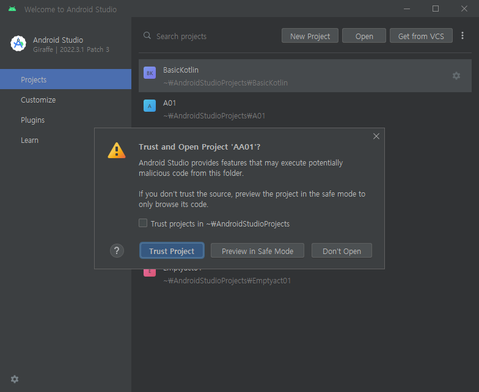Click dialog title Trust and Open Project 'AA01'?
The image size is (479, 392).
click(199, 147)
